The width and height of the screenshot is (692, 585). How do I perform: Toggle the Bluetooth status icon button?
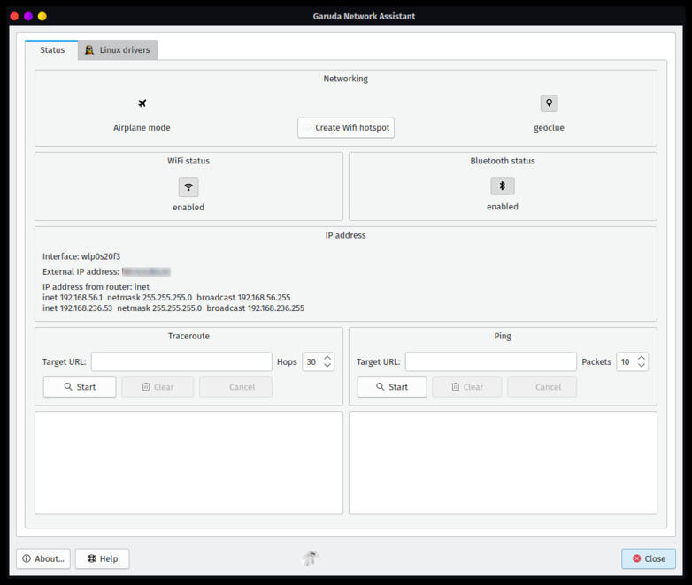(x=503, y=186)
